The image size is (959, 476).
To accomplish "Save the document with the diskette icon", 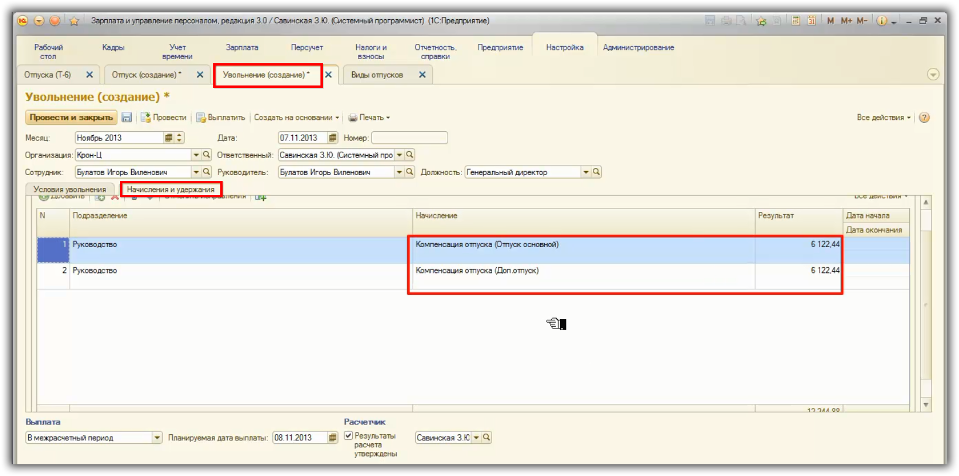I will pyautogui.click(x=127, y=118).
